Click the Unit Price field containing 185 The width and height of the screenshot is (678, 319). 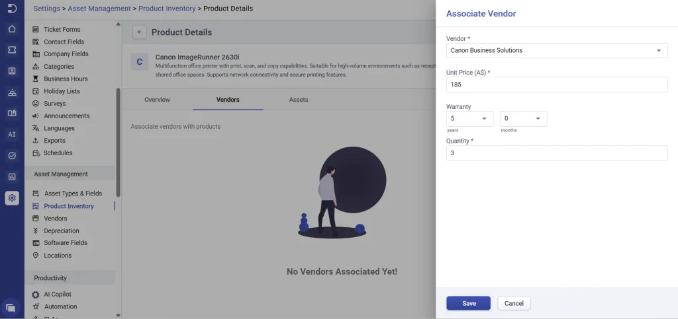pyautogui.click(x=557, y=85)
